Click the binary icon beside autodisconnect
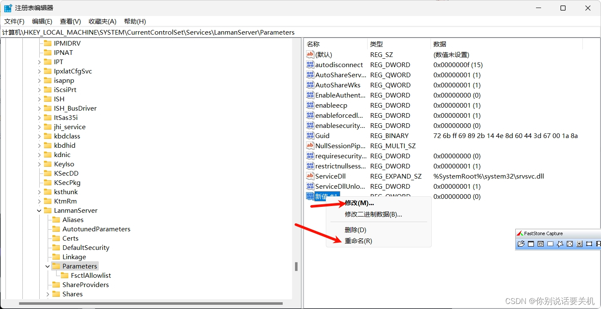Screen dimensions: 601x309 (310, 65)
